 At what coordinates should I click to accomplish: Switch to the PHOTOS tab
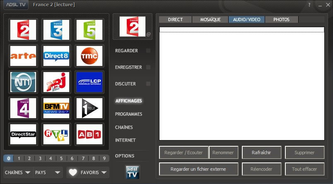coord(282,19)
